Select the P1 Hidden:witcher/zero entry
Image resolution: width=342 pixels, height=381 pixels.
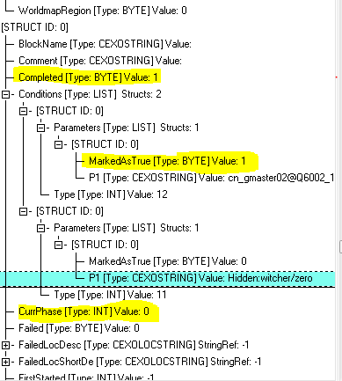coord(200,278)
